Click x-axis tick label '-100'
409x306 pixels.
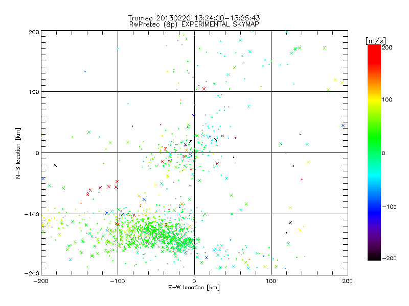[118, 281]
